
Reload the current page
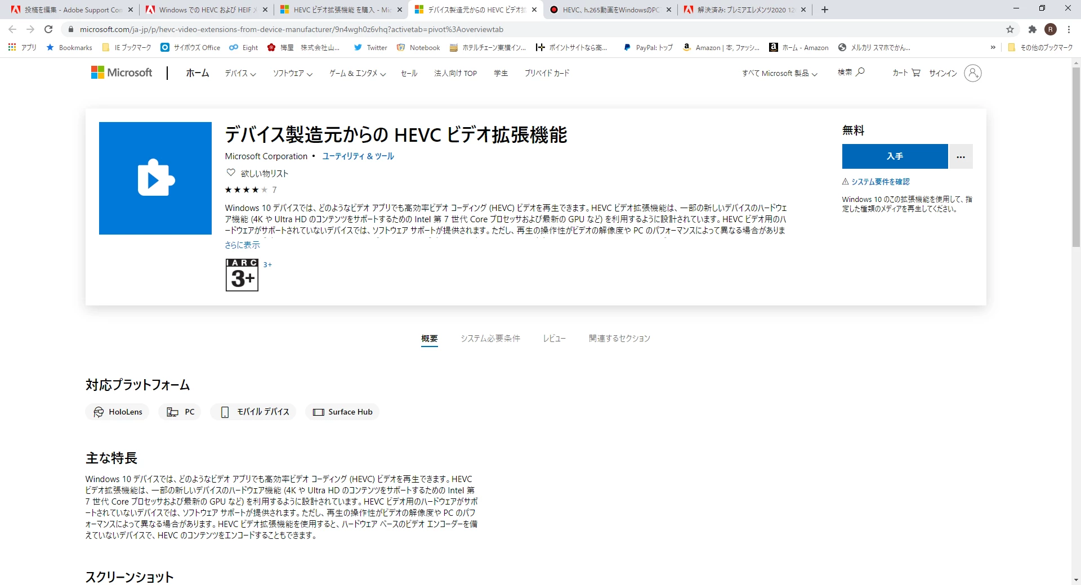click(x=49, y=29)
